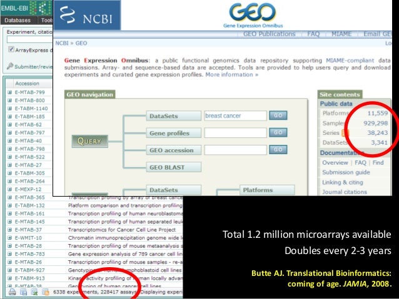The width and height of the screenshot is (399, 299).
Task: Open the Submitter/reviewer login link
Action: tap(33, 67)
